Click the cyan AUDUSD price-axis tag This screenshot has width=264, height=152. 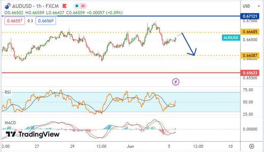tap(231, 38)
